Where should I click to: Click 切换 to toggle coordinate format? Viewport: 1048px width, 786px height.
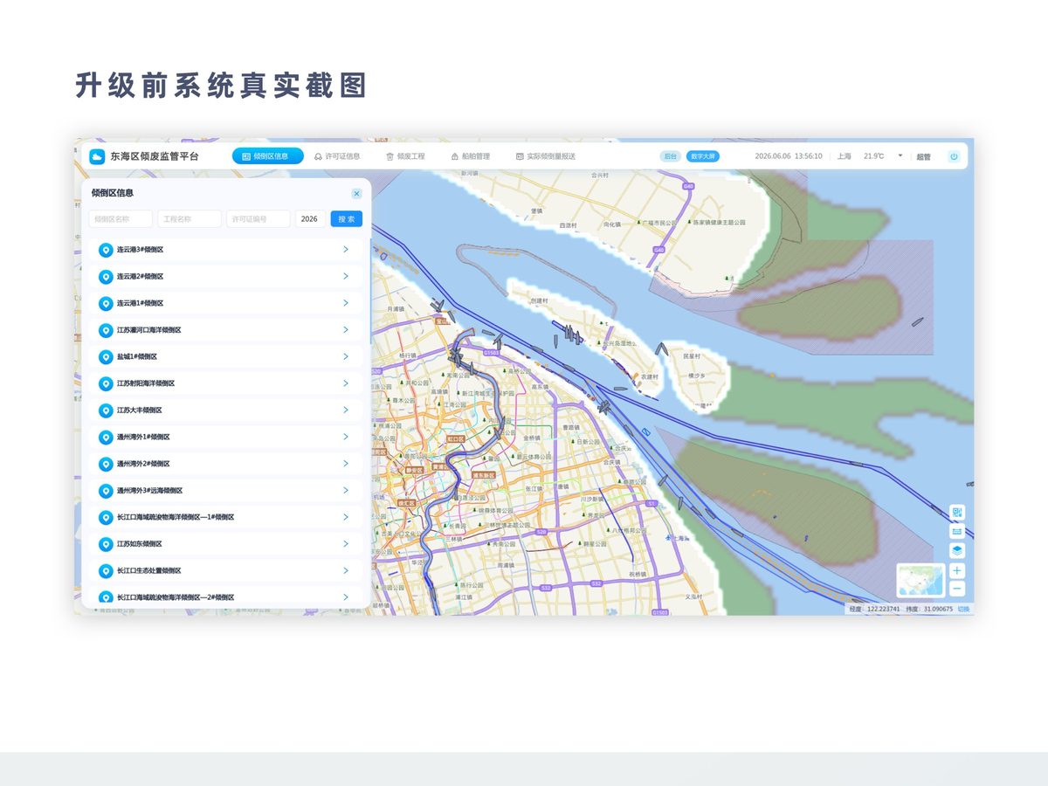coord(963,609)
